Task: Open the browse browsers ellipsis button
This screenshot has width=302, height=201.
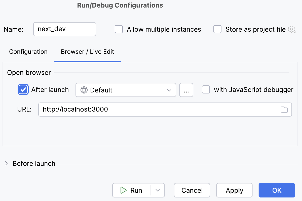Action: click(x=186, y=90)
